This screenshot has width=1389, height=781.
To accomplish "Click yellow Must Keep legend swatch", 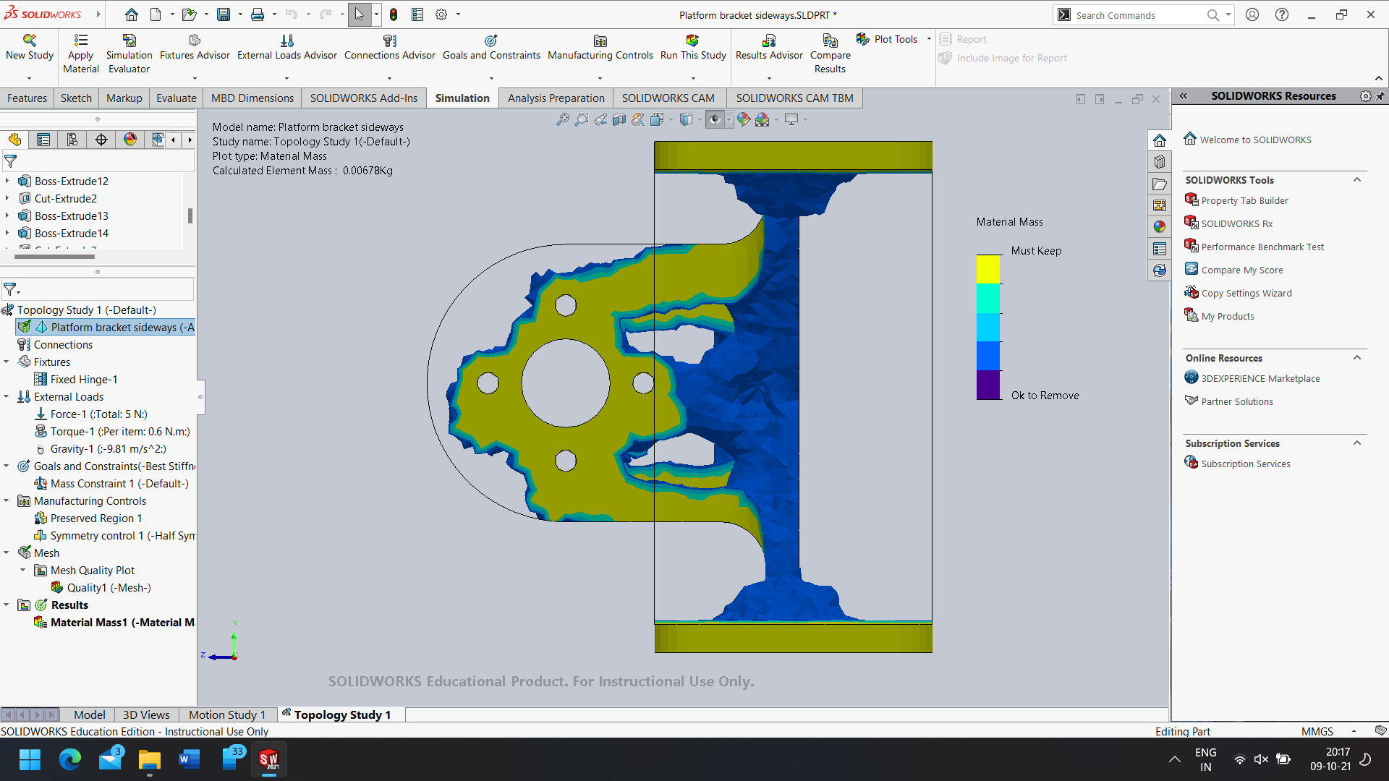I will pos(988,269).
